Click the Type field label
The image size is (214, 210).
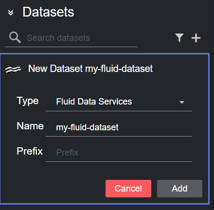point(28,101)
